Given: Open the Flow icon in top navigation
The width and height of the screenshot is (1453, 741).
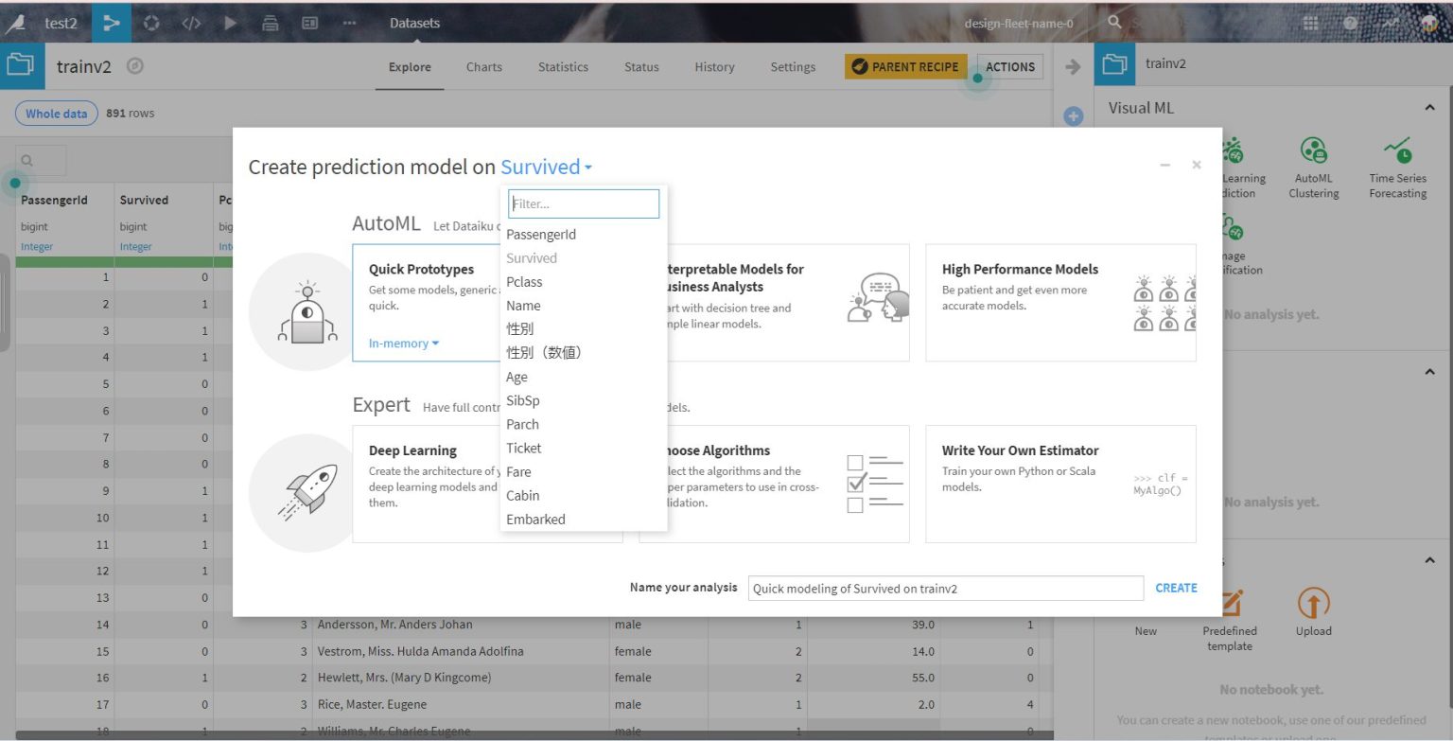Looking at the screenshot, I should pos(112,23).
